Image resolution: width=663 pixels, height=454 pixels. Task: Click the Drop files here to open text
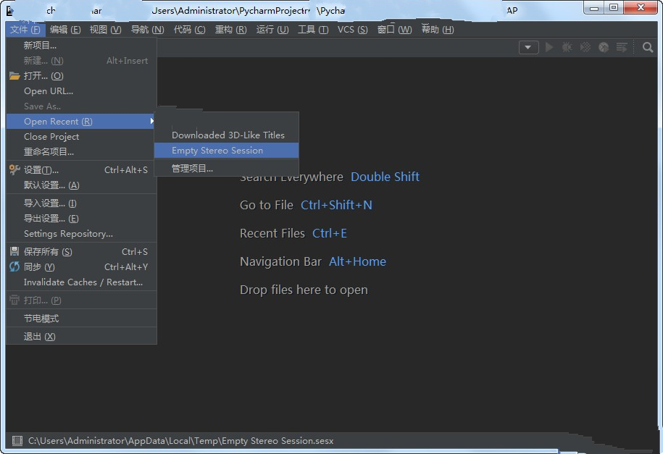(x=304, y=290)
